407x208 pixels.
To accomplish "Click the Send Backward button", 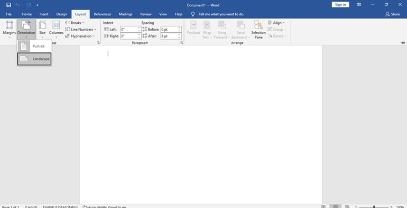I will [240, 30].
